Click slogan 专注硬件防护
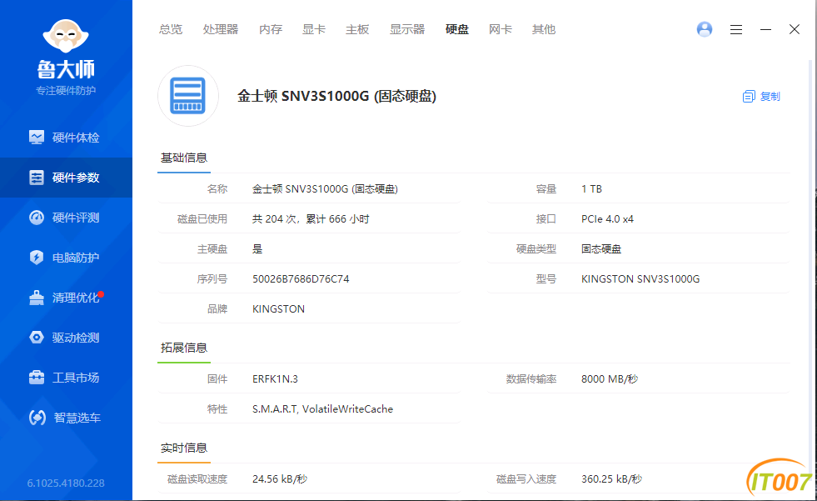Image resolution: width=817 pixels, height=501 pixels. (x=66, y=91)
